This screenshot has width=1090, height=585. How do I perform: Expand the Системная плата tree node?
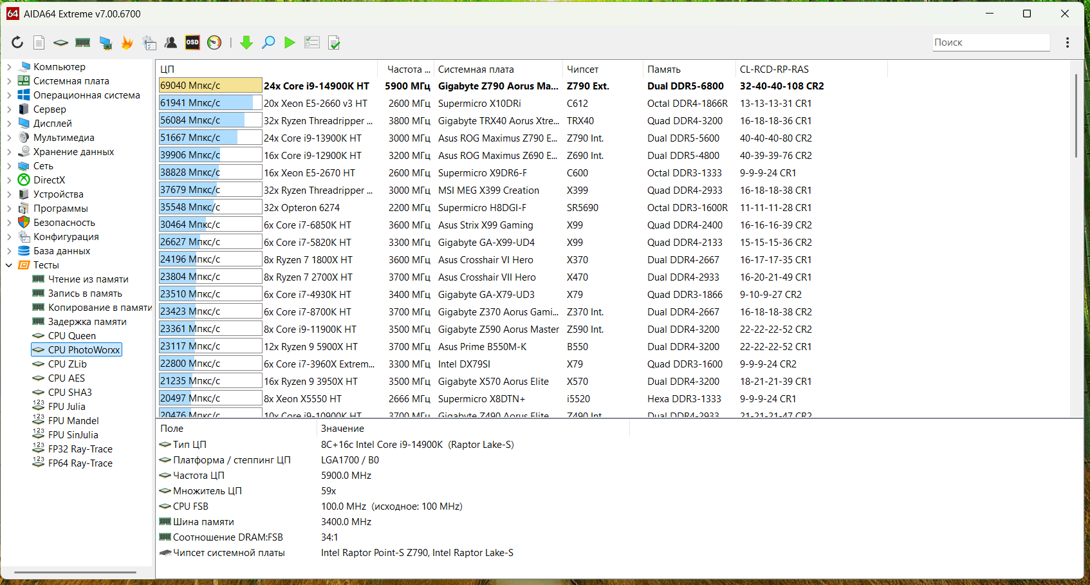(9, 80)
